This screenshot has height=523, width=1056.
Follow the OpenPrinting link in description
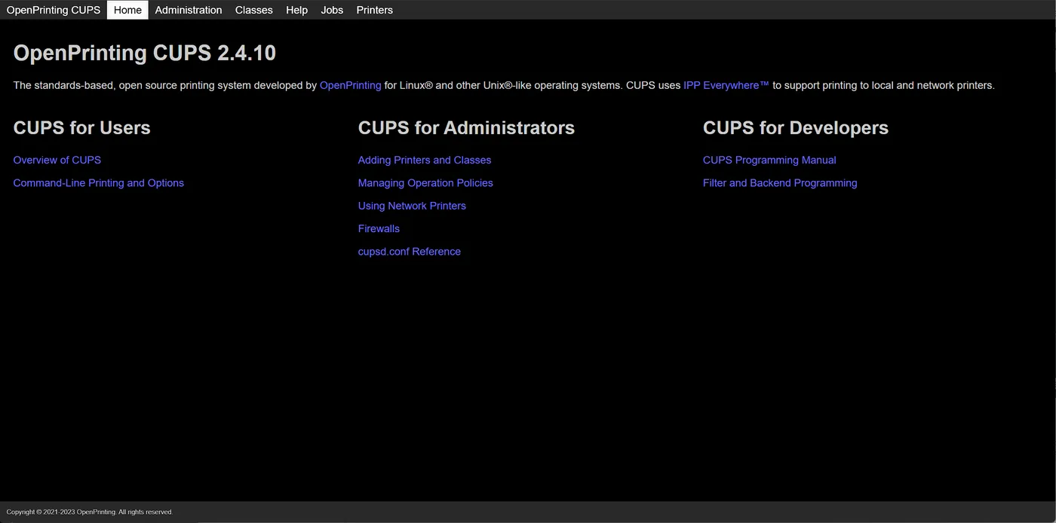351,85
